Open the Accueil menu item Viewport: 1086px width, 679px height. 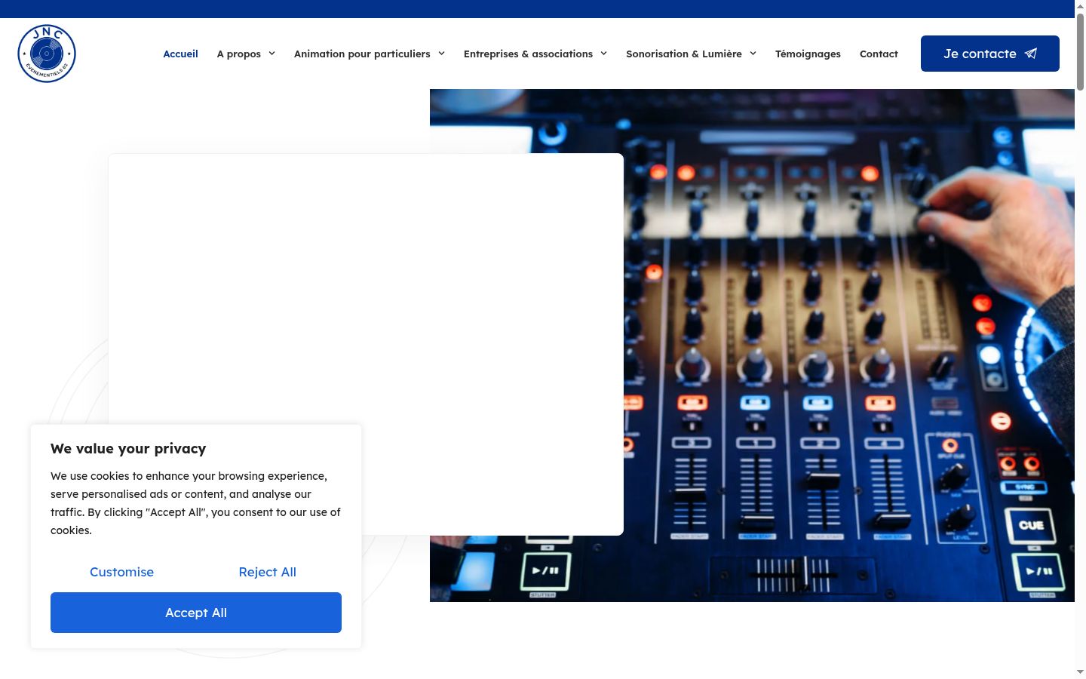pos(180,54)
